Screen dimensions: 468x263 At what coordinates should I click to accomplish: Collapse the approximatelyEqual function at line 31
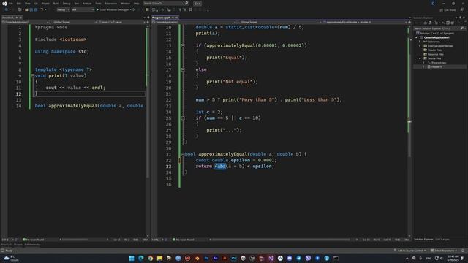[183, 154]
